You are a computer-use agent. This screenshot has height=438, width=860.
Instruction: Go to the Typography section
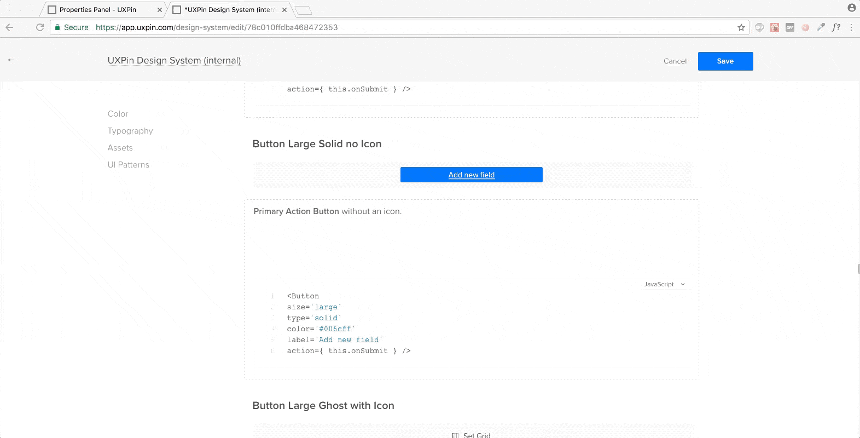click(x=130, y=131)
